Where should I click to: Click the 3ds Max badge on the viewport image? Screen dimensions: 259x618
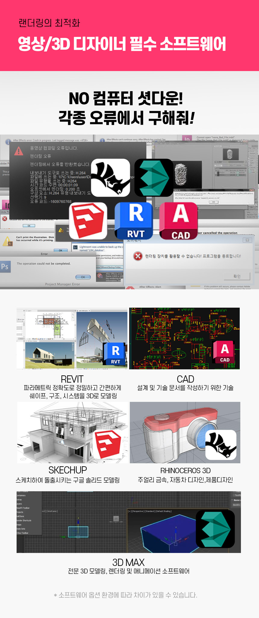tap(215, 529)
